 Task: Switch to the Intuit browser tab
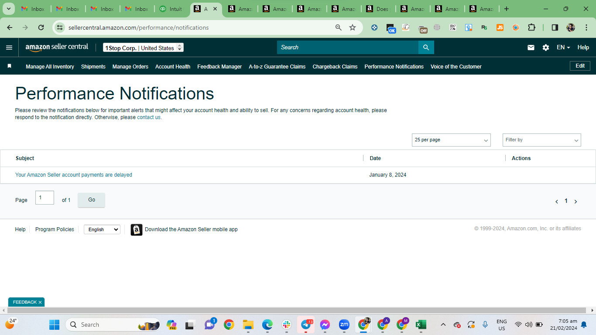coord(172,9)
